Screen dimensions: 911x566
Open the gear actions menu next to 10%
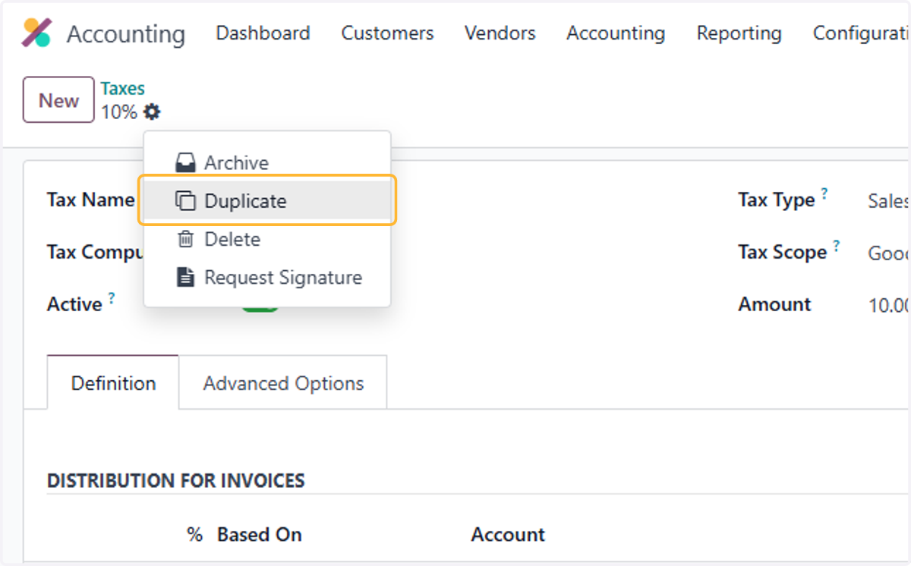(153, 112)
